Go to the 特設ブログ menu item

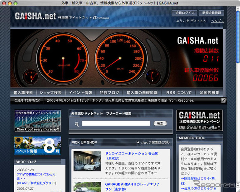109,93
